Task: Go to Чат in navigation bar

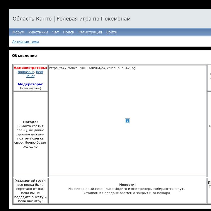Action: click(55, 32)
